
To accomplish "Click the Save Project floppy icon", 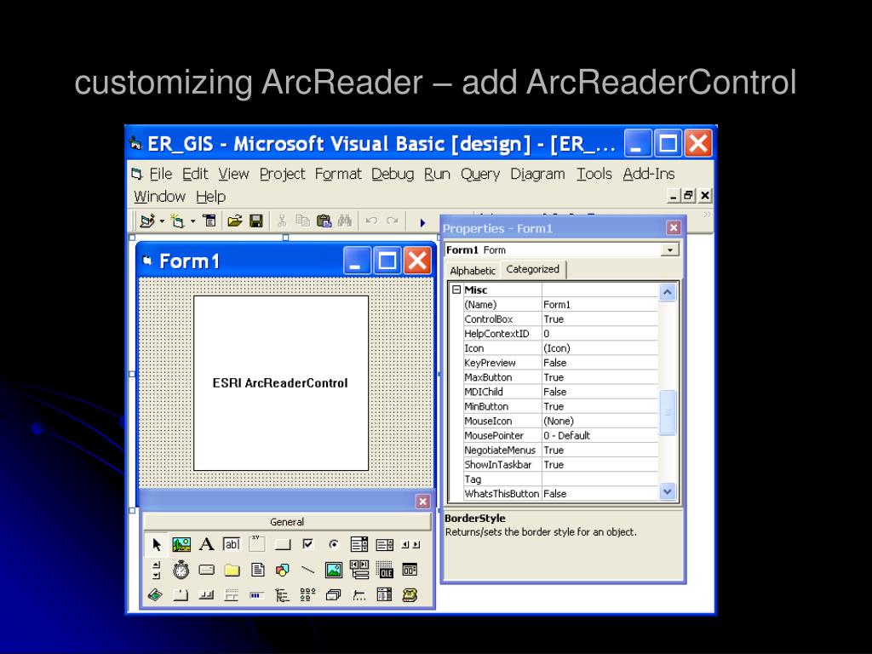I will tap(255, 221).
